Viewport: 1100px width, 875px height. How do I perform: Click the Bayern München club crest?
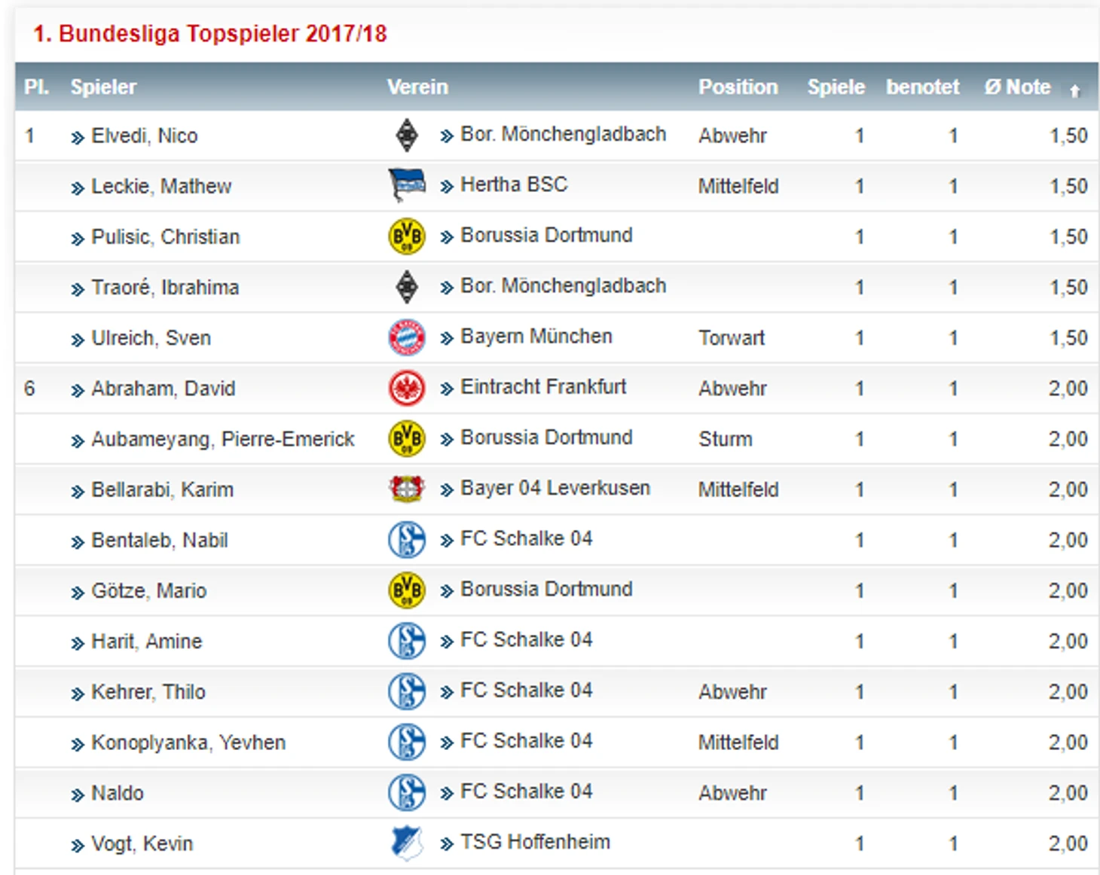tap(407, 337)
